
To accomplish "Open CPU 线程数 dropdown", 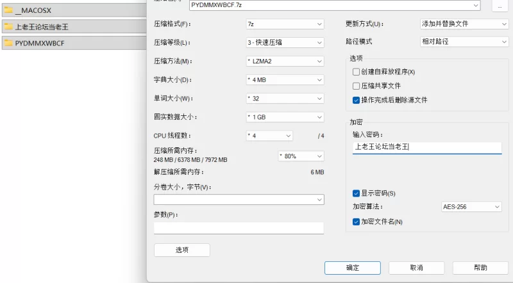I will coord(269,136).
